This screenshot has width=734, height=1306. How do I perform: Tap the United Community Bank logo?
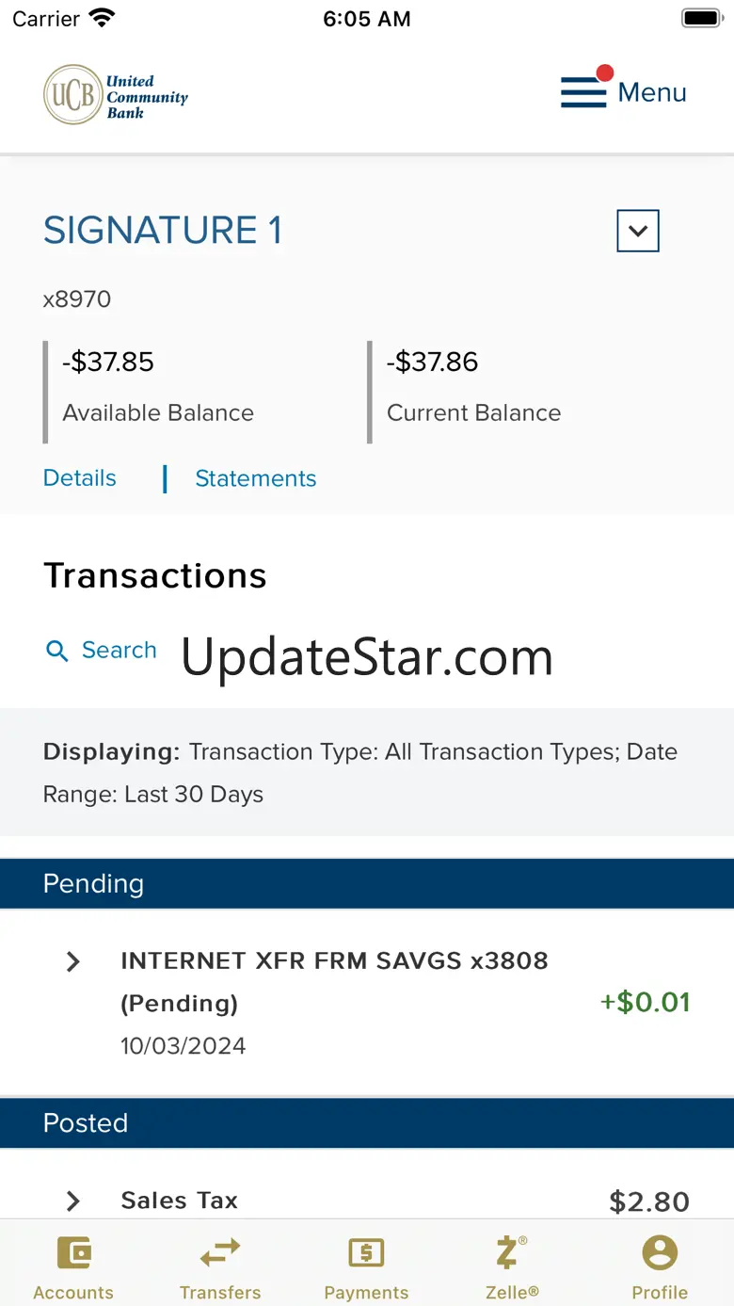(x=116, y=94)
